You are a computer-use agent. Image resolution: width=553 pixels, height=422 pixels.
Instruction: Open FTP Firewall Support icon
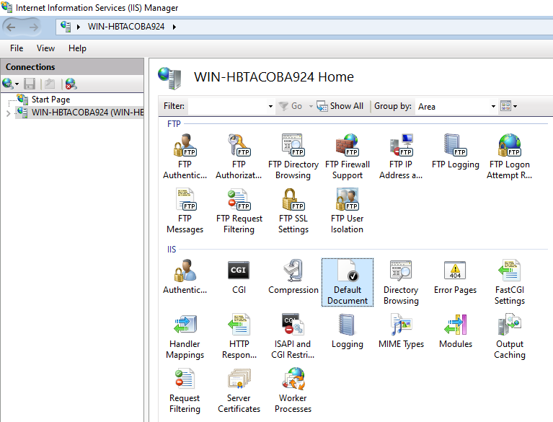point(348,157)
